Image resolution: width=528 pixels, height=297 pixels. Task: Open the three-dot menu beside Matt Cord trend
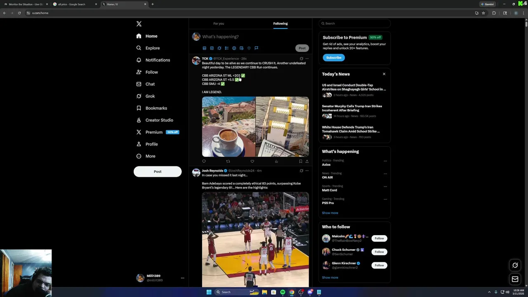(x=385, y=186)
